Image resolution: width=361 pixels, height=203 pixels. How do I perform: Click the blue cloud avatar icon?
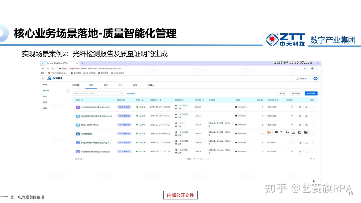316,78
